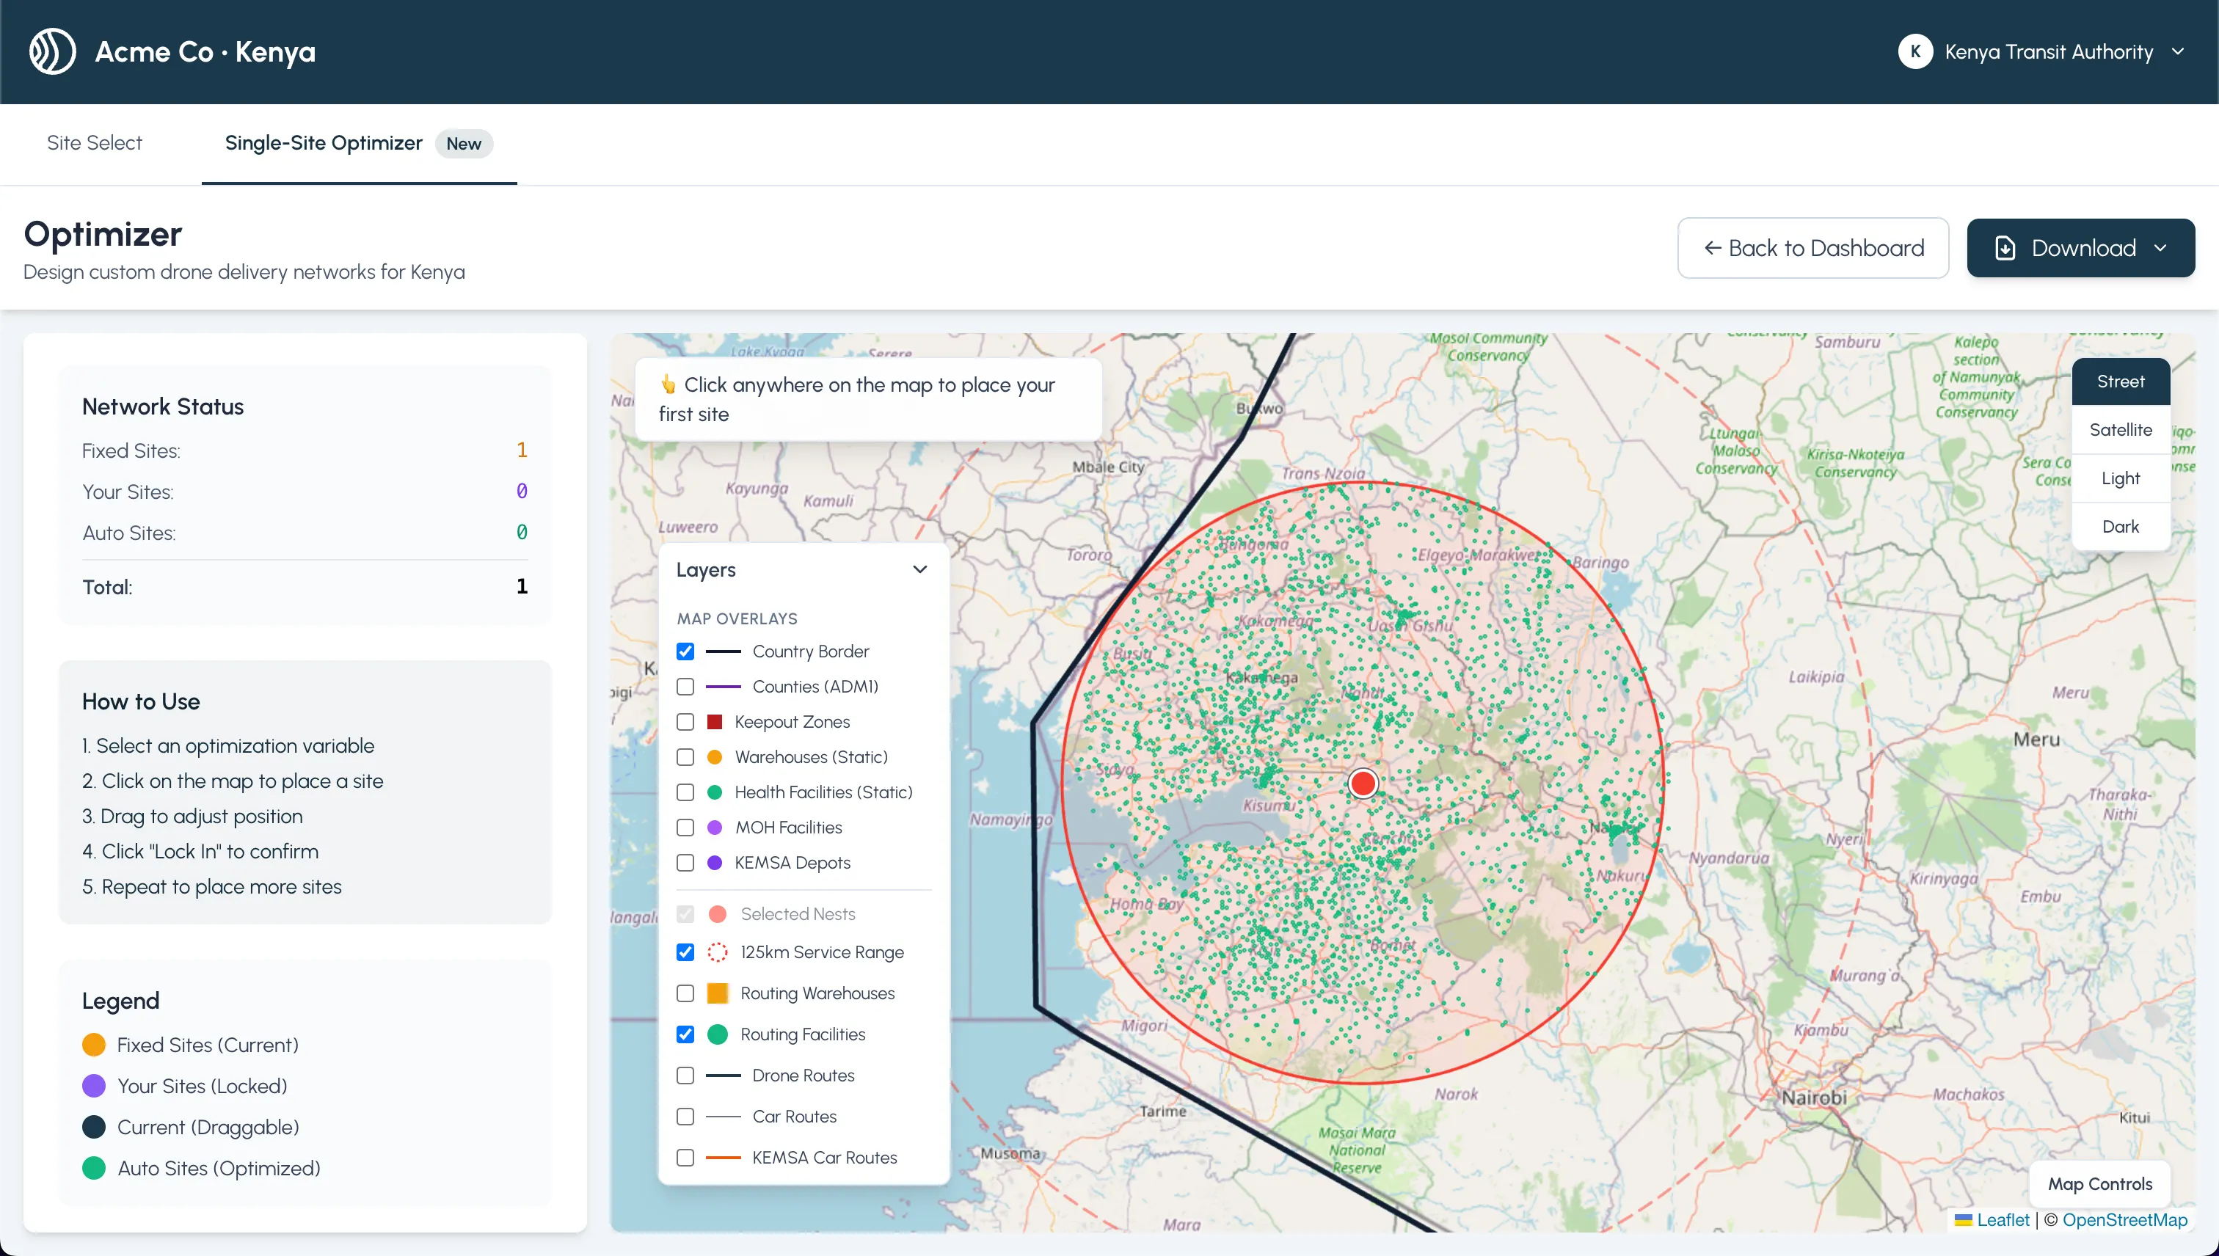Click the Map Controls button
This screenshot has height=1256, width=2219.
click(x=2099, y=1183)
